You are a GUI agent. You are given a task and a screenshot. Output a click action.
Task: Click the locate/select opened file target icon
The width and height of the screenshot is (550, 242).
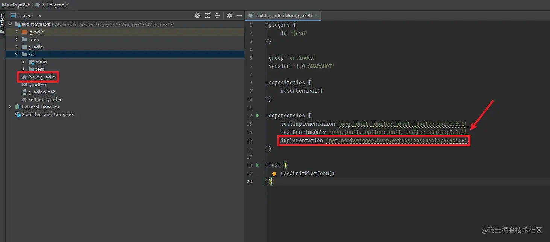pyautogui.click(x=198, y=15)
